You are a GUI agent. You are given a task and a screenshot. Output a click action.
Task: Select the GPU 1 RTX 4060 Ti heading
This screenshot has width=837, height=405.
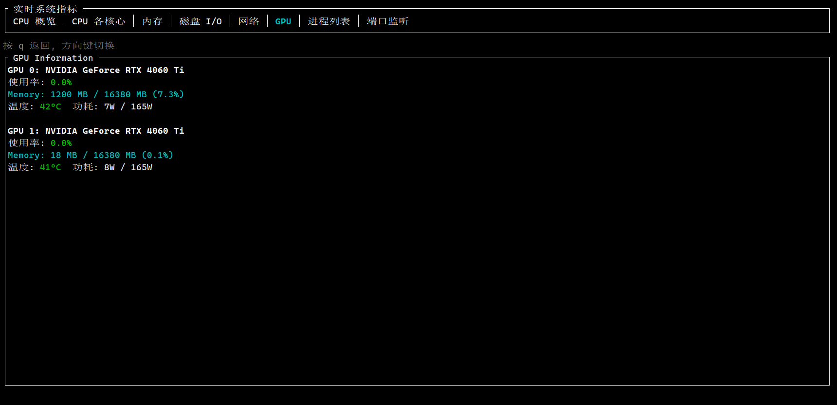coord(96,131)
